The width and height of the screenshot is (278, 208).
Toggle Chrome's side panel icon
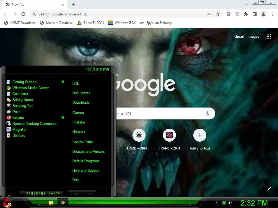coord(255,14)
